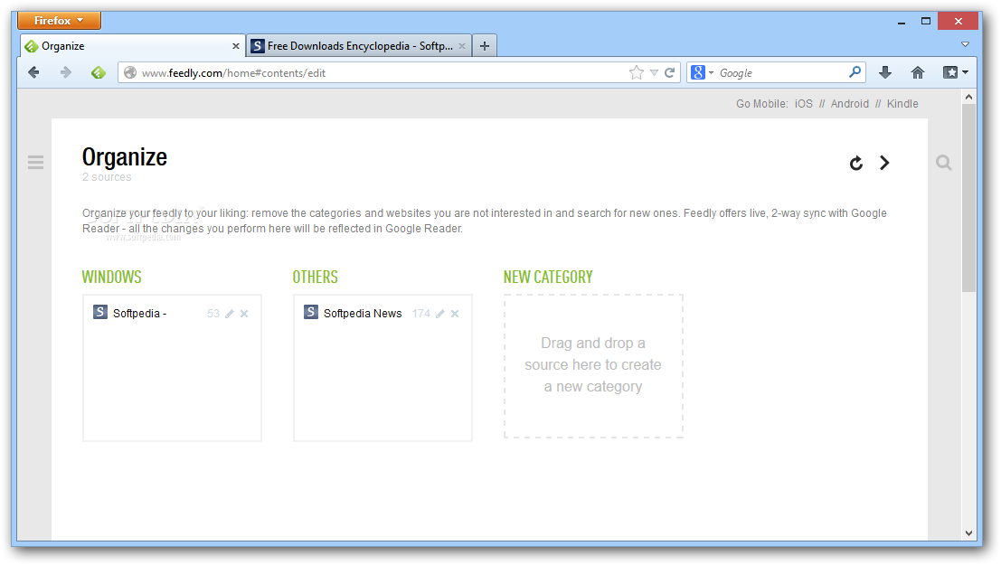Go back to previous page
This screenshot has height=565, width=1001.
click(x=33, y=73)
